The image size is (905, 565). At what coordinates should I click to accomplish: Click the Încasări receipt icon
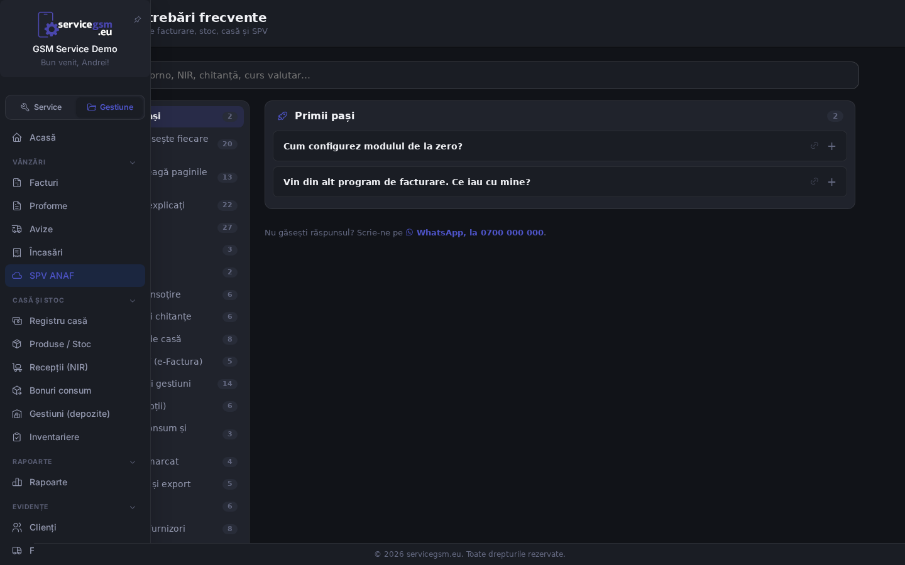[x=17, y=252]
